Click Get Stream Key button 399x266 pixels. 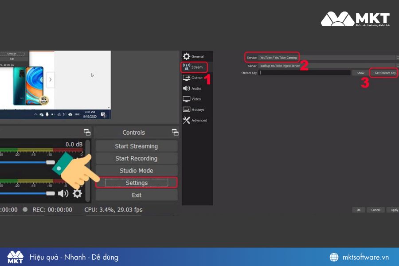click(385, 73)
